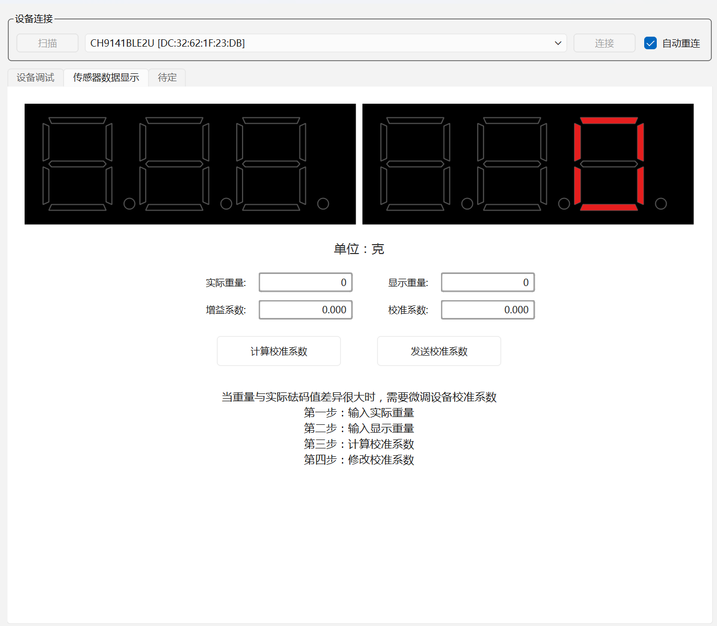The image size is (717, 626).
Task: Click the 扫描 scan button
Action: click(x=48, y=43)
